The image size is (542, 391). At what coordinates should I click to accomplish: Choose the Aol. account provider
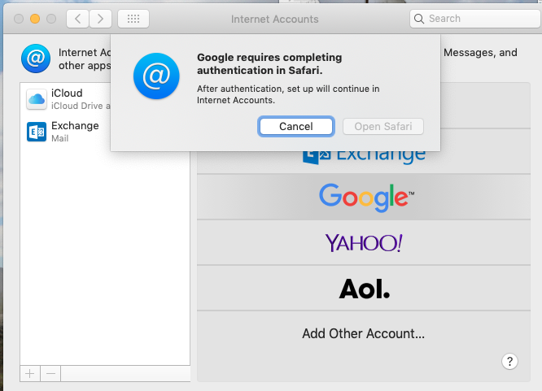coord(364,288)
